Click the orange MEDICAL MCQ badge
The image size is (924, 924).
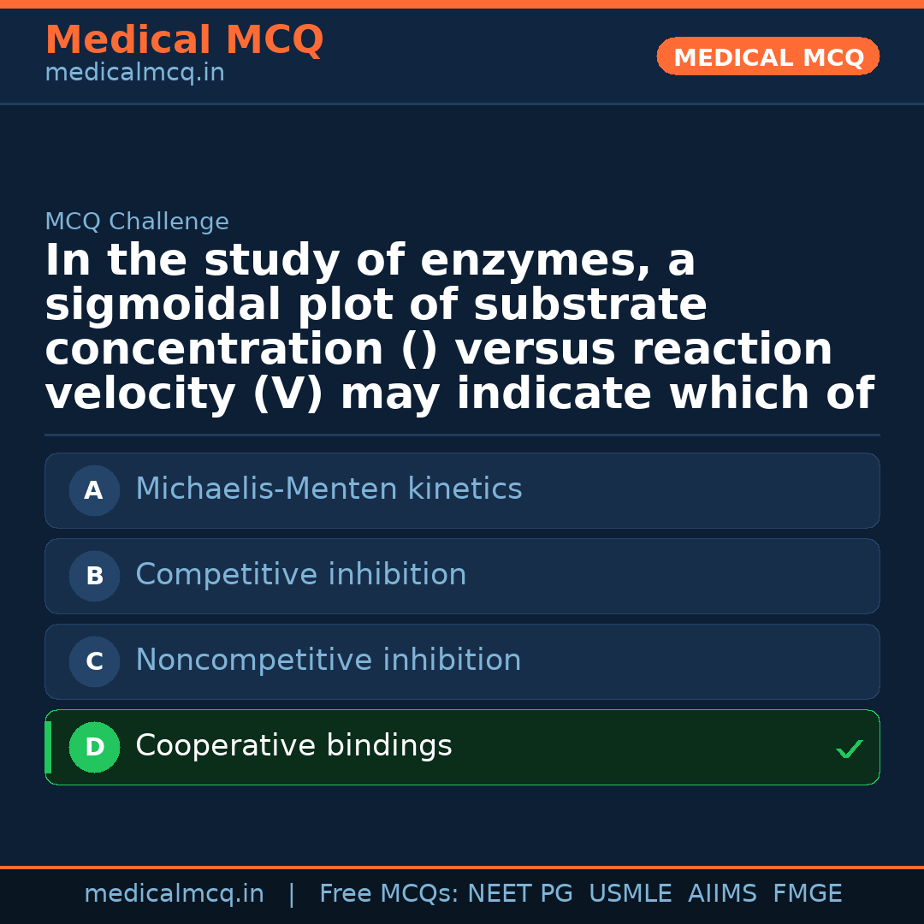point(767,56)
